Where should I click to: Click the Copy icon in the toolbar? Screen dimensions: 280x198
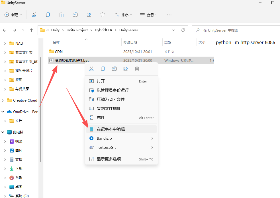48,15
